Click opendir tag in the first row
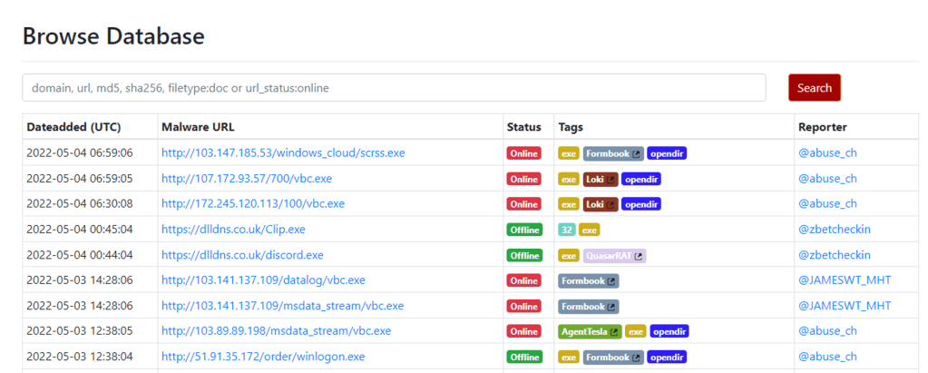Image resolution: width=928 pixels, height=373 pixels. (x=667, y=153)
